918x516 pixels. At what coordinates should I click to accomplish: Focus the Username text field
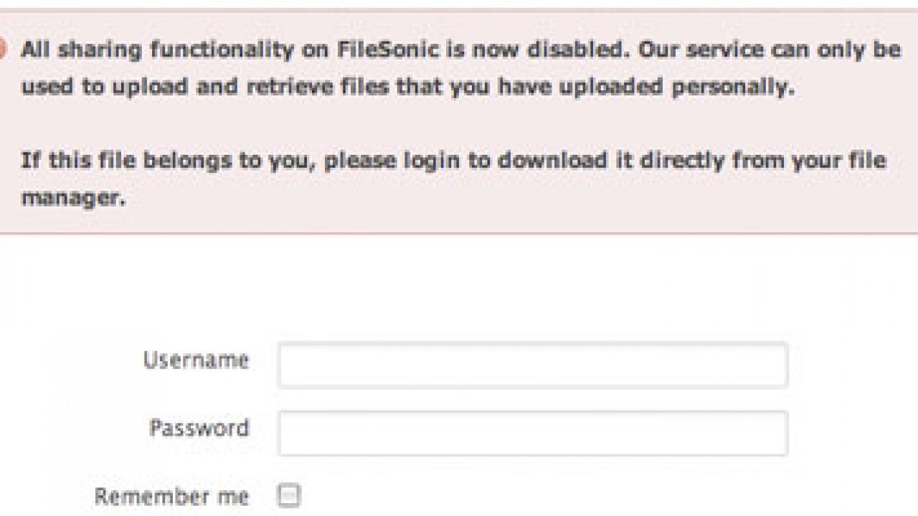[x=533, y=365]
